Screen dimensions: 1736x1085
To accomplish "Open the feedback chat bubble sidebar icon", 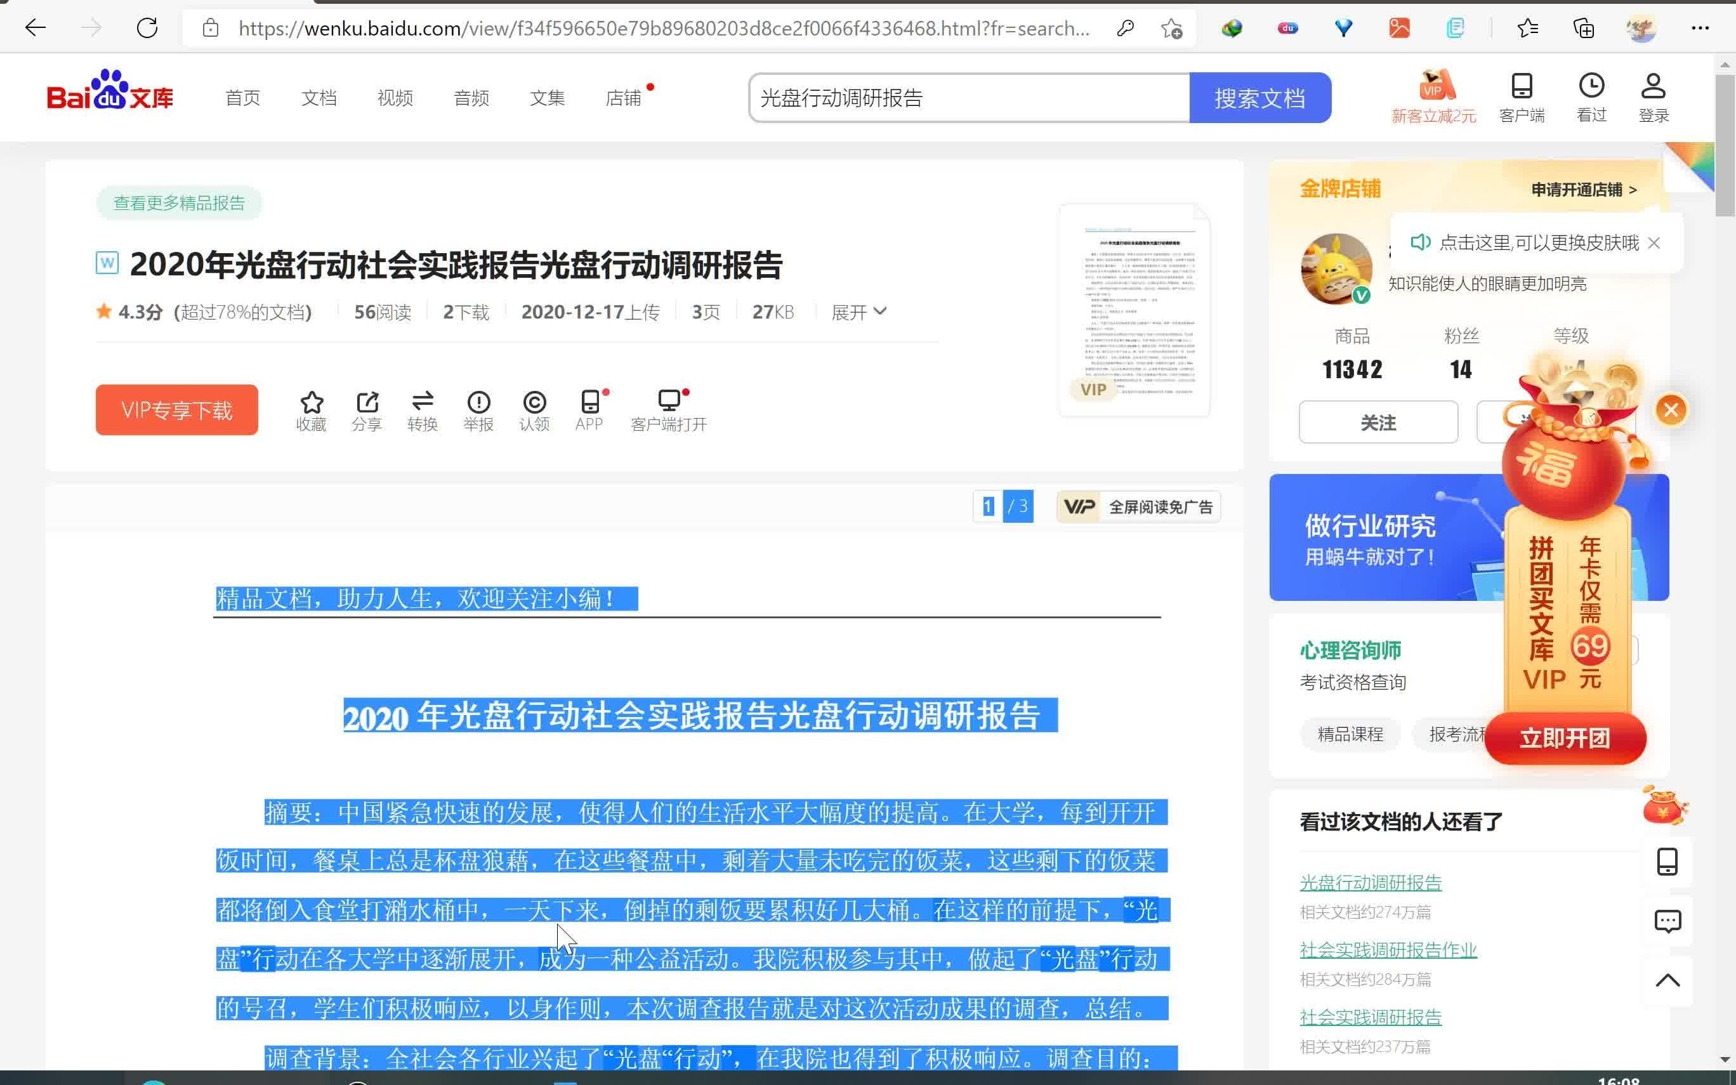I will (x=1667, y=921).
